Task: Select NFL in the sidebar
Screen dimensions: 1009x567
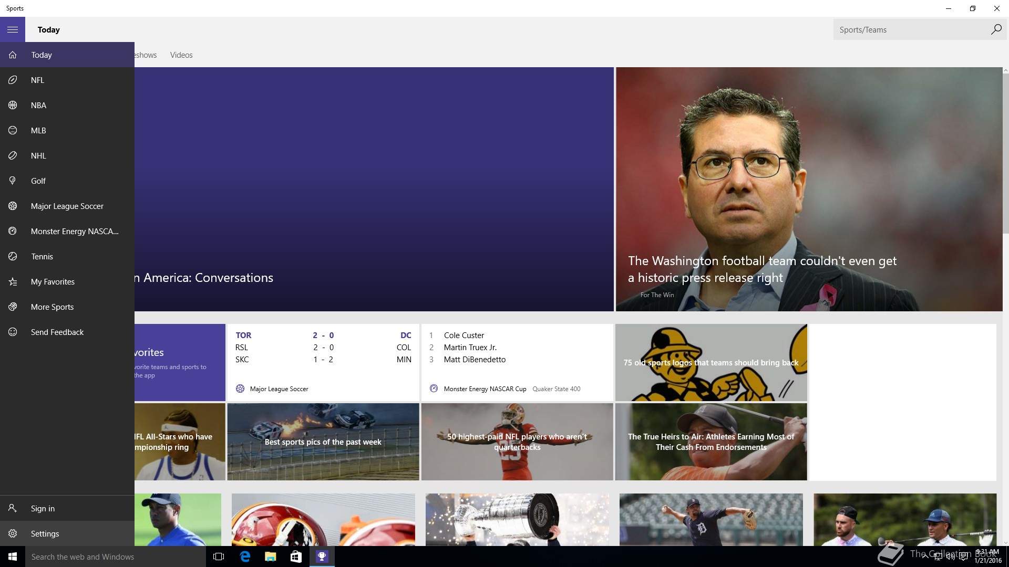Action: click(x=67, y=80)
